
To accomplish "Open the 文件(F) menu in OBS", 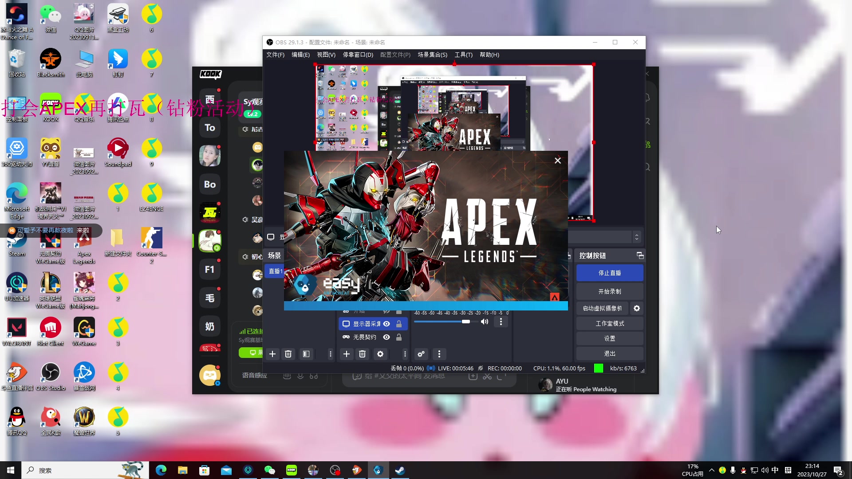I will (x=275, y=55).
